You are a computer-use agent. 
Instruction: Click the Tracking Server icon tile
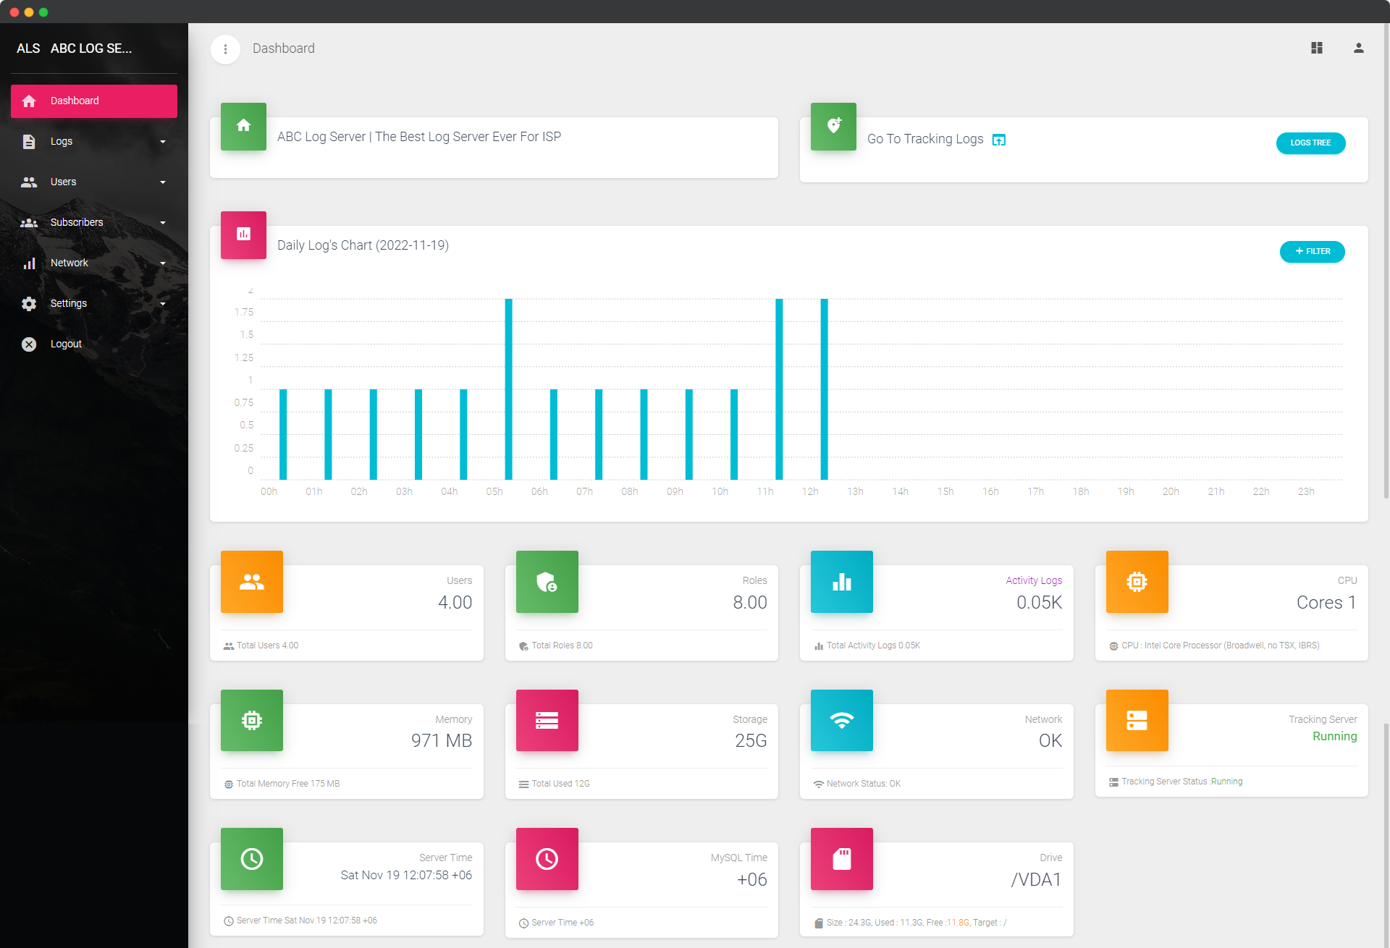(1137, 720)
